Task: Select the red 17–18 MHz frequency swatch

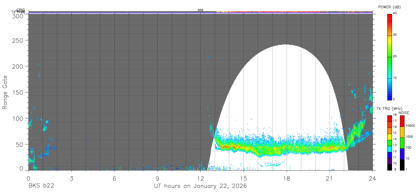Action: click(389, 119)
